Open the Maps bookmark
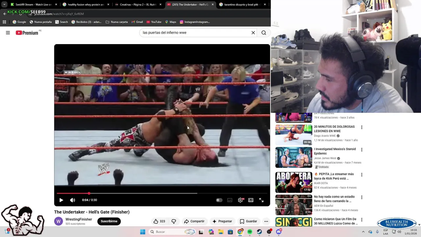 171,22
